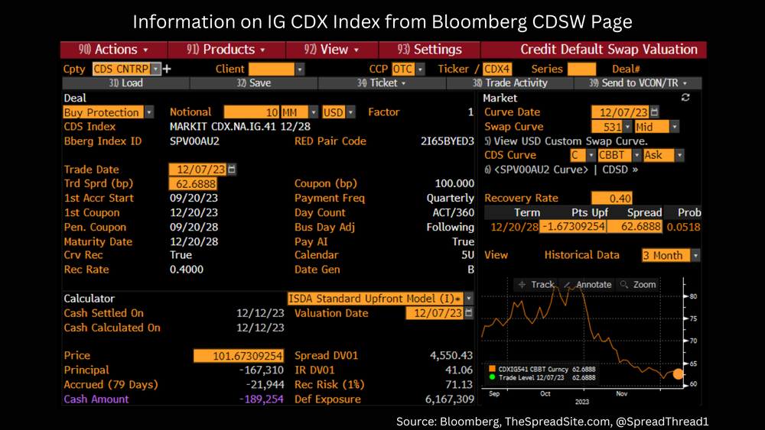Click the Market refresh icon
The height and width of the screenshot is (430, 765).
click(685, 98)
